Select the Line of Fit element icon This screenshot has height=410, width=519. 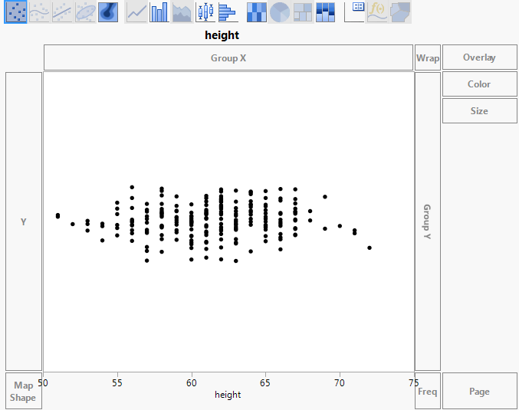click(62, 12)
